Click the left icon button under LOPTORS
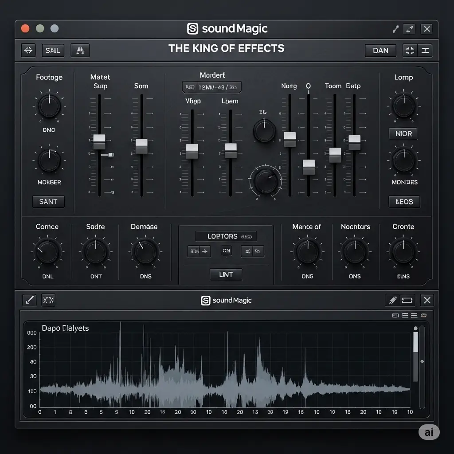Image resolution: width=454 pixels, height=454 pixels. [x=199, y=251]
